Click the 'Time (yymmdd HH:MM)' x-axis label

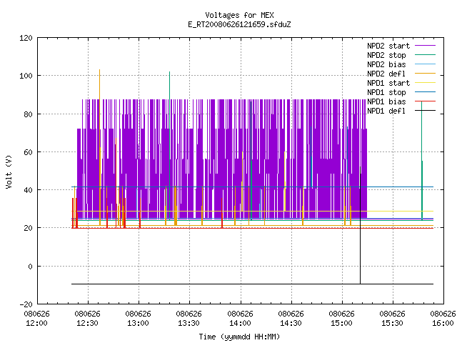coord(239,337)
